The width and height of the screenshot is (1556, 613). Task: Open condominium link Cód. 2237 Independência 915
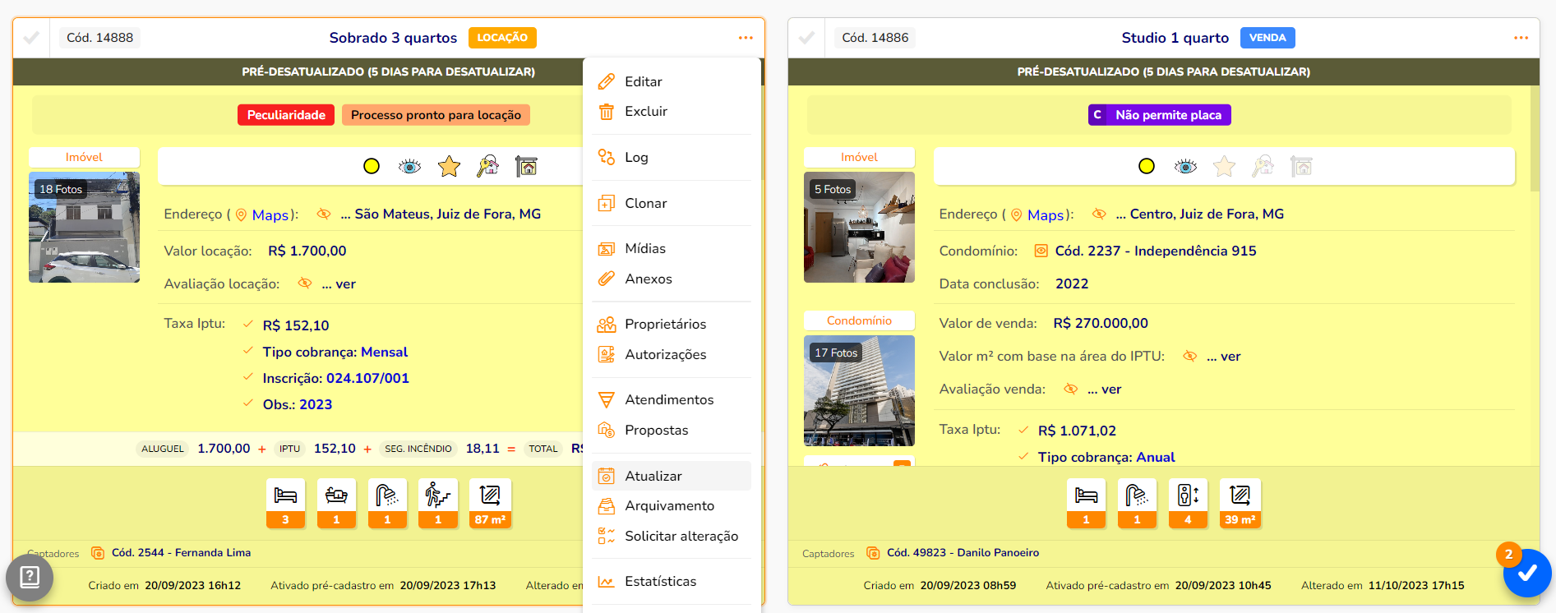tap(1155, 251)
